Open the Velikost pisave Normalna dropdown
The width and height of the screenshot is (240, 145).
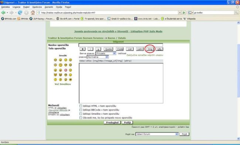[x=98, y=57]
